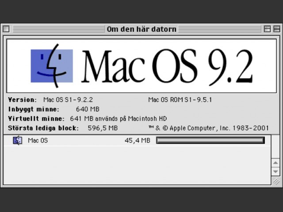Click the "640 MB" built-in memory value
The image size is (283, 212).
88,109
